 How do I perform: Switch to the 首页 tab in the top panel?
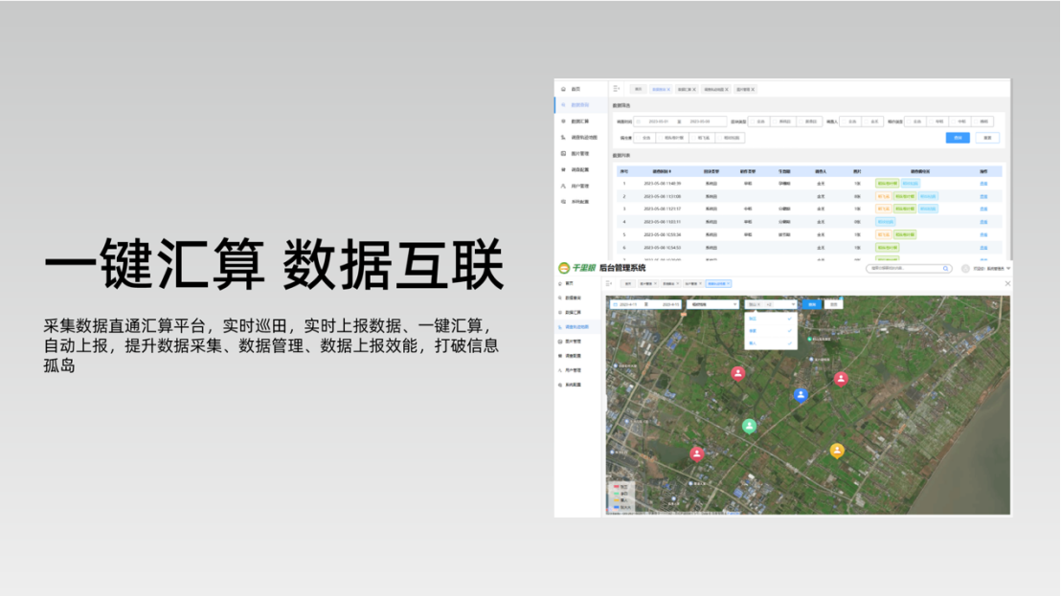tap(639, 89)
